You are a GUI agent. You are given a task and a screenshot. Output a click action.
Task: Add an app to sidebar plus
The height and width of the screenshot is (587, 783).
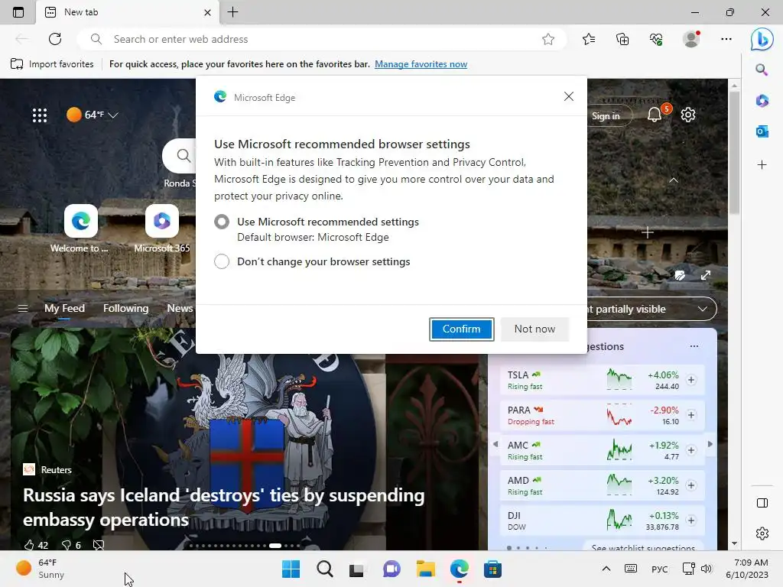(x=762, y=165)
